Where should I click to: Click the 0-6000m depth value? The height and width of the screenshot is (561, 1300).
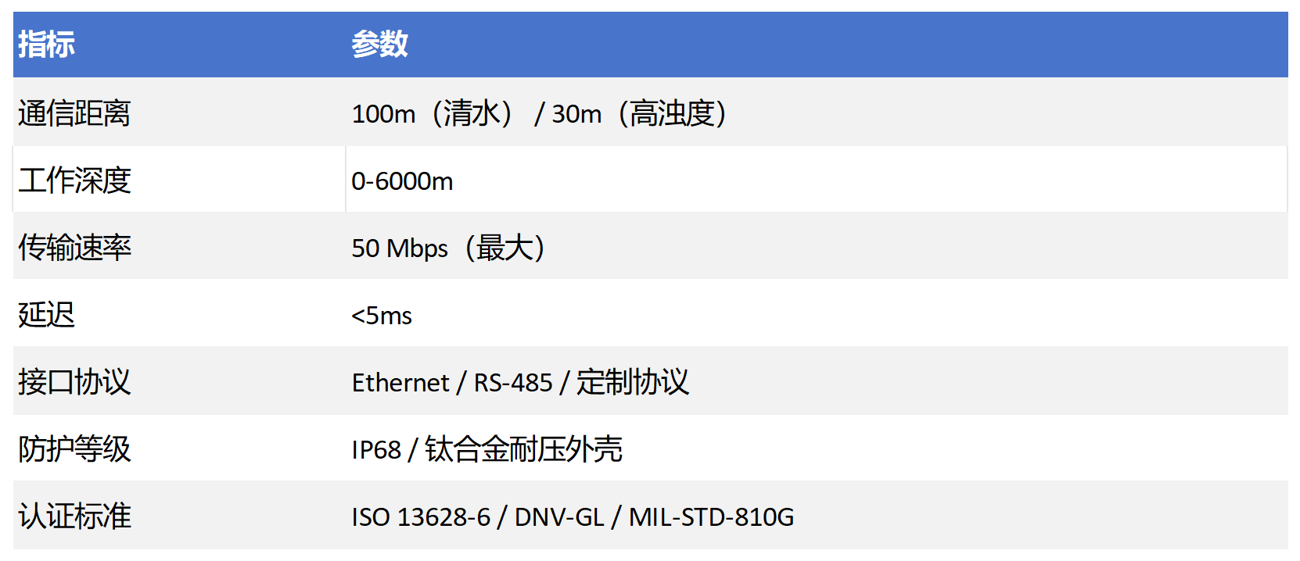(402, 181)
